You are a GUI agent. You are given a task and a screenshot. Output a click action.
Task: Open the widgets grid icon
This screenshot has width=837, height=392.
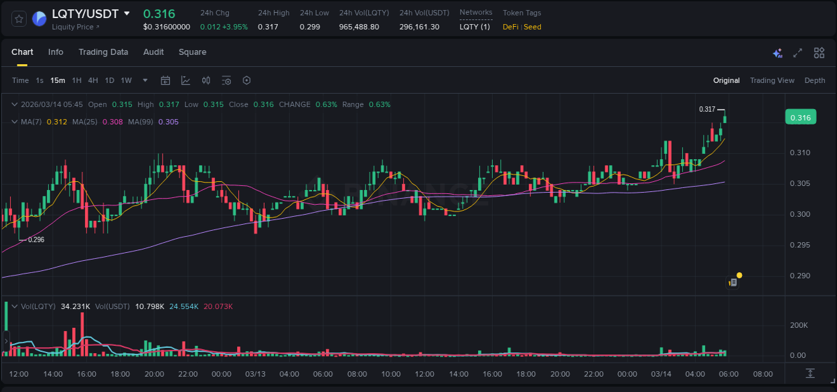(818, 52)
